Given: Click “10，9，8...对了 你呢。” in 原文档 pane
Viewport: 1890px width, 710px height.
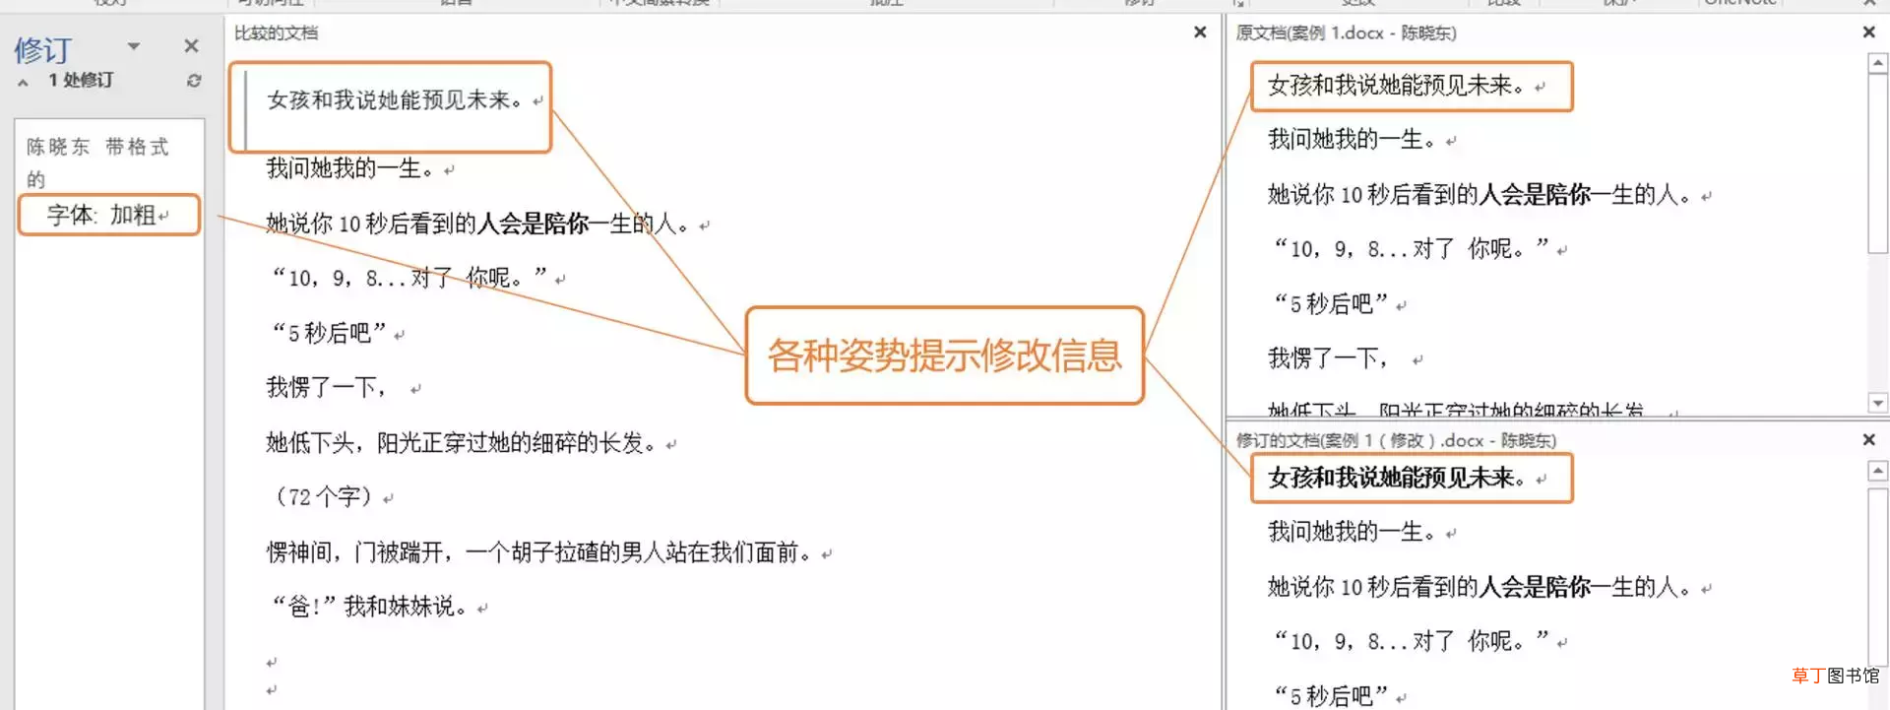Looking at the screenshot, I should [1411, 248].
